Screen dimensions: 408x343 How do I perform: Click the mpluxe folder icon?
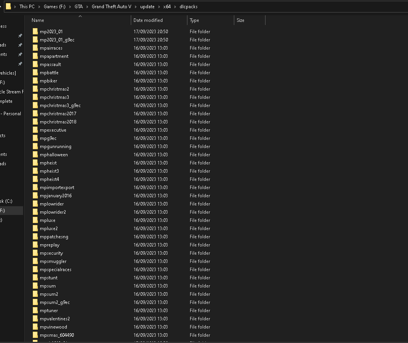[x=35, y=220]
